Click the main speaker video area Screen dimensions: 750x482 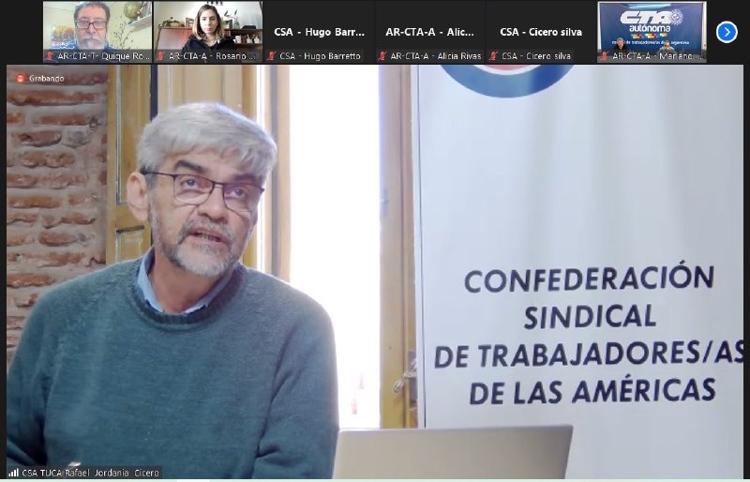point(375,272)
